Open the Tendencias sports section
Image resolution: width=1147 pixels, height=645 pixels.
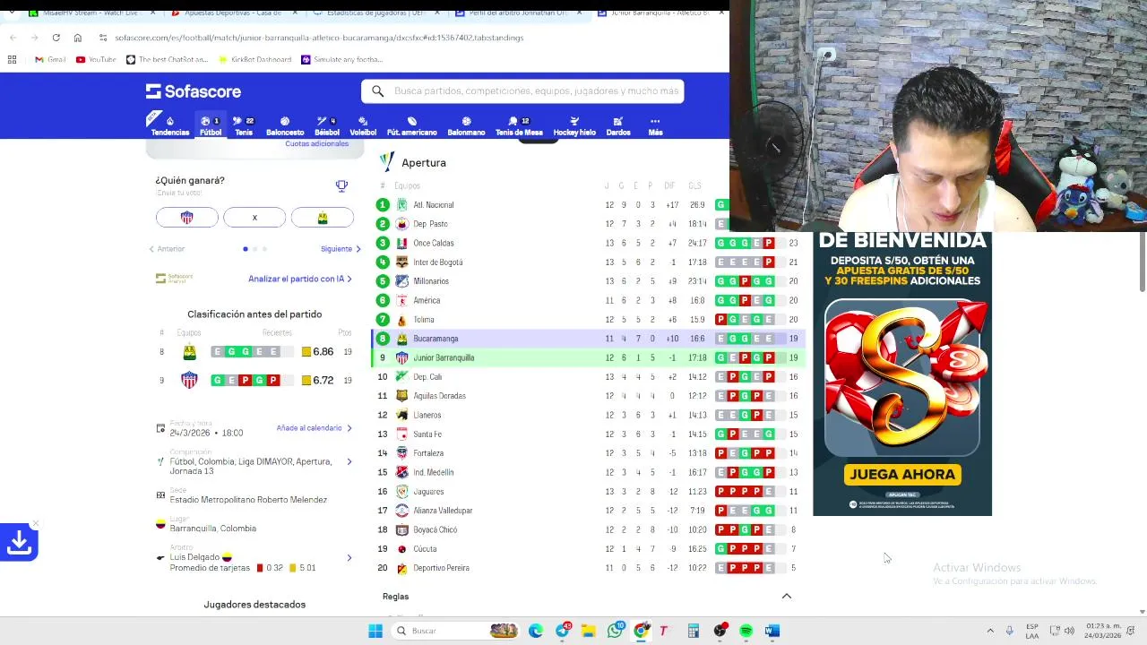click(169, 125)
